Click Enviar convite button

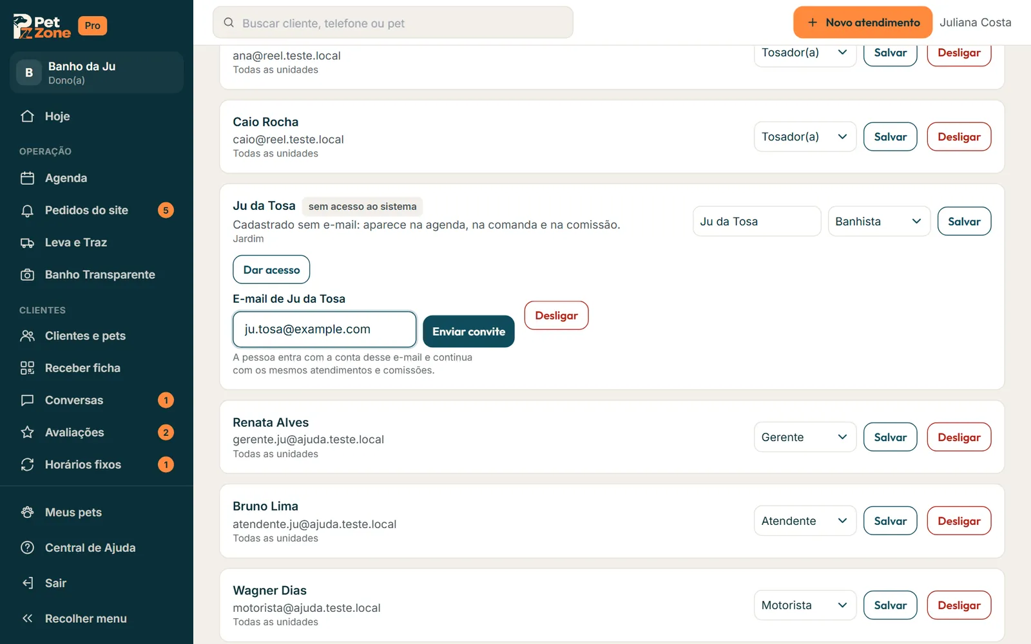(468, 332)
